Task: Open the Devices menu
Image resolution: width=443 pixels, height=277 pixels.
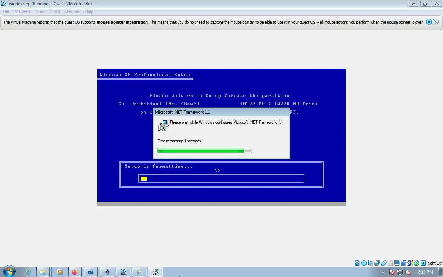Action: (x=72, y=11)
